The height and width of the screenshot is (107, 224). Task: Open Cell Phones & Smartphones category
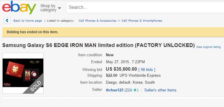point(142,21)
